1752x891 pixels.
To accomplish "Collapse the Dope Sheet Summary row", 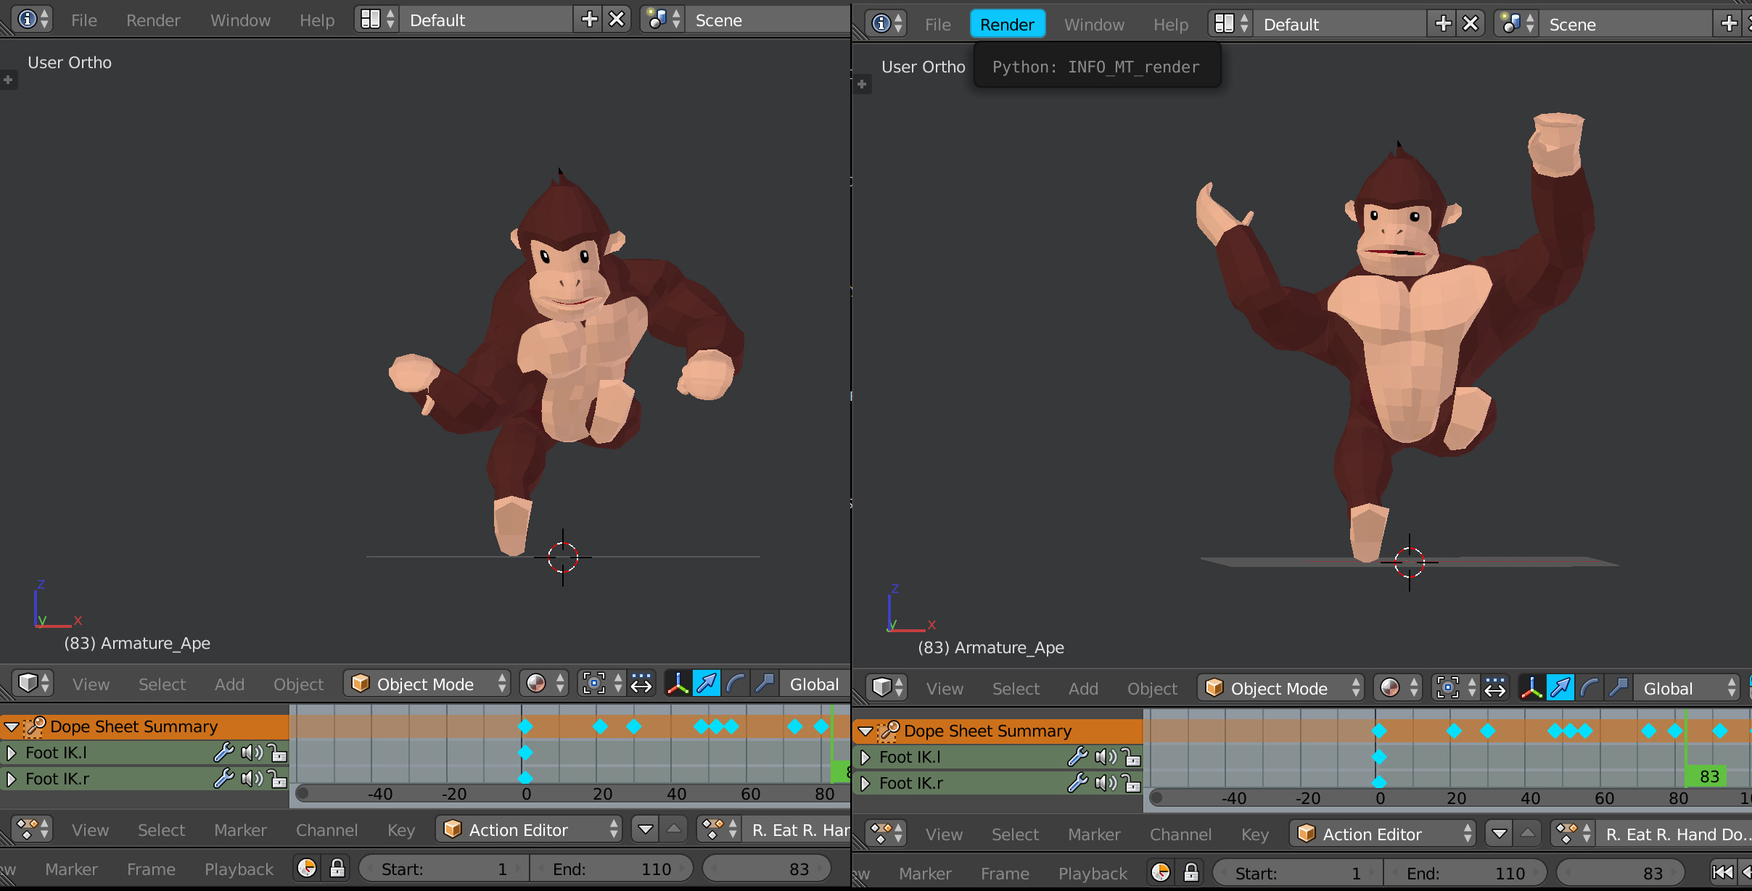I will coord(11,726).
